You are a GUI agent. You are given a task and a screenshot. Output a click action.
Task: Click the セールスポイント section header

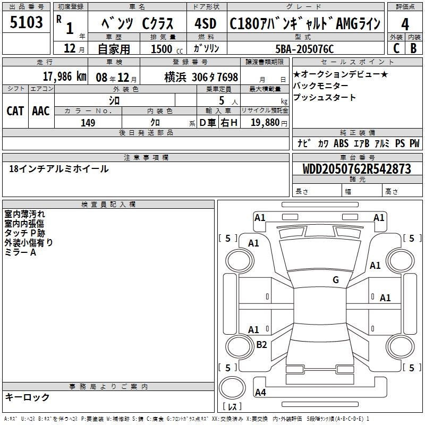coord(357,62)
